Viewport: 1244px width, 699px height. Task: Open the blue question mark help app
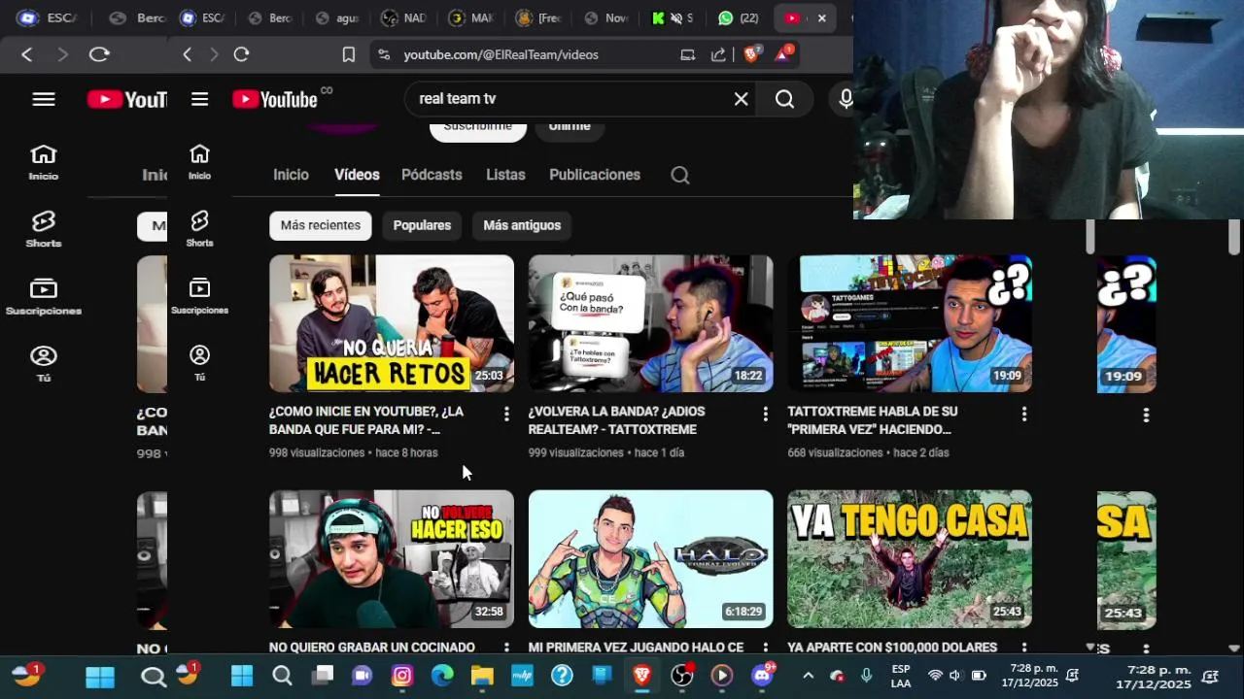pos(562,676)
